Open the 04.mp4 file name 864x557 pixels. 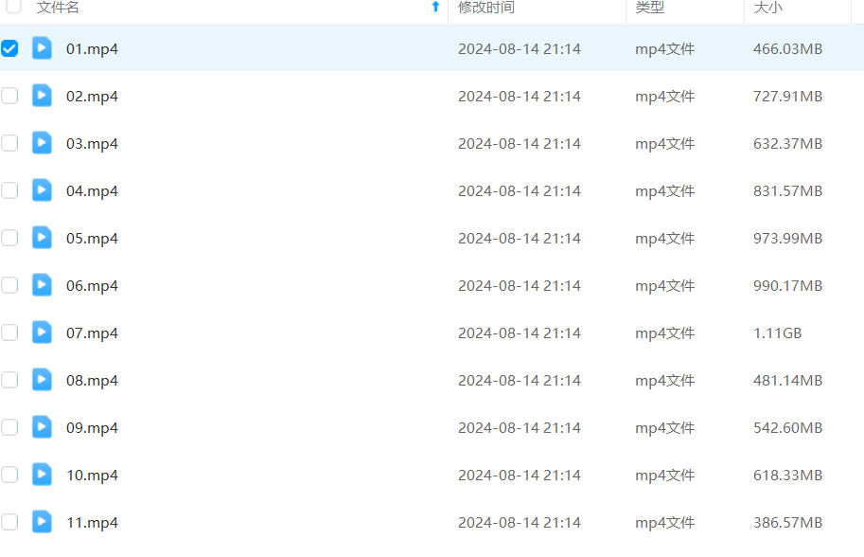[x=92, y=190]
